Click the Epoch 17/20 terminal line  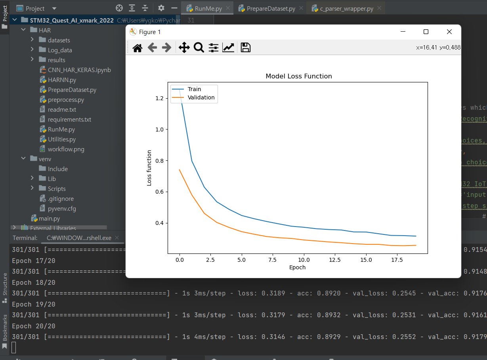click(x=33, y=261)
